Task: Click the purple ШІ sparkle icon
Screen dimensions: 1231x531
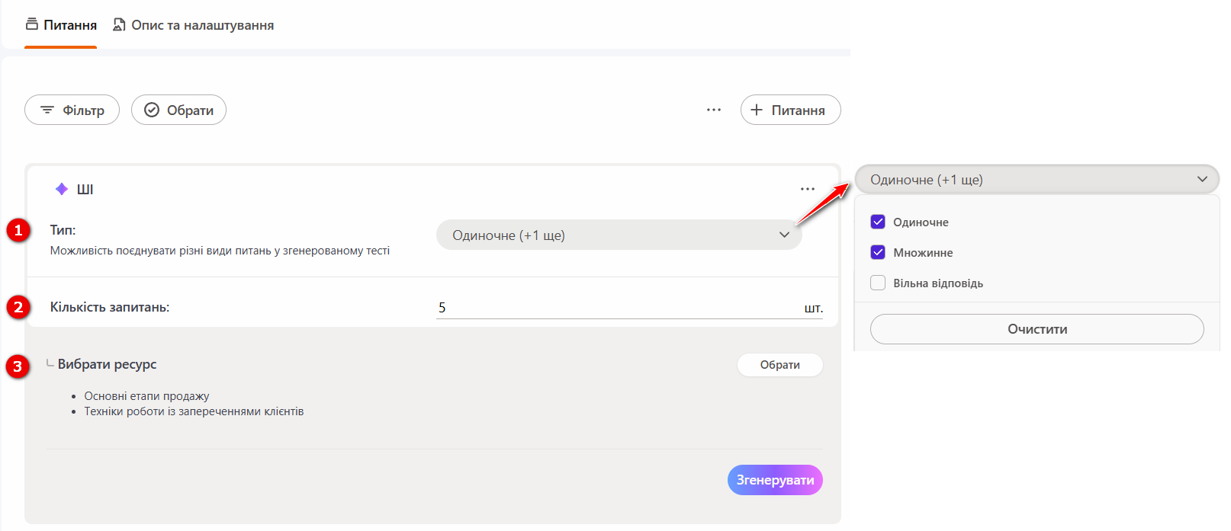Action: [62, 189]
